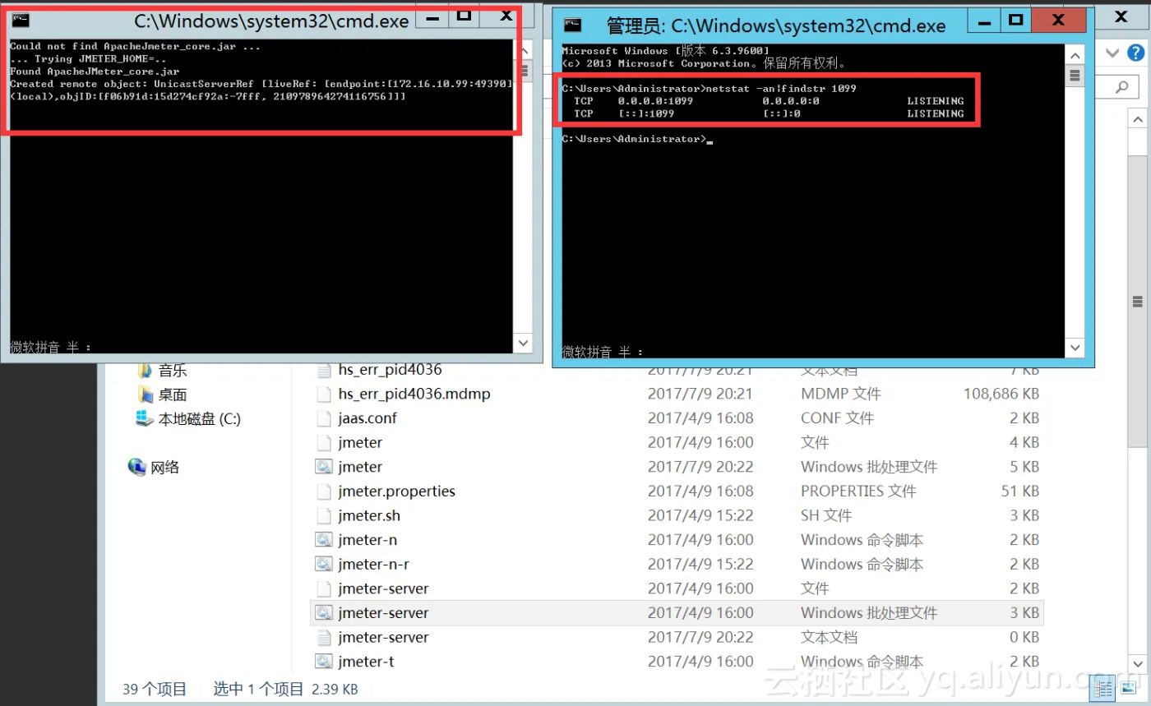
Task: Minimize the left cmd.exe window
Action: (432, 16)
